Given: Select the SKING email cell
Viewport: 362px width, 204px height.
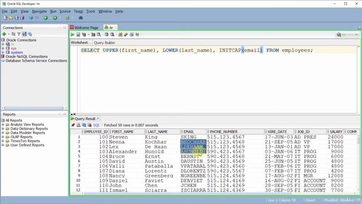Looking at the screenshot, I should tap(193, 137).
